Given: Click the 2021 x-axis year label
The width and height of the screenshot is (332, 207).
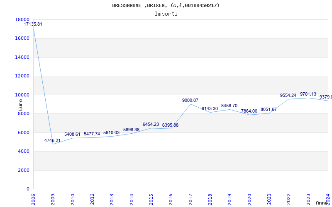Looking at the screenshot, I should (x=269, y=200).
